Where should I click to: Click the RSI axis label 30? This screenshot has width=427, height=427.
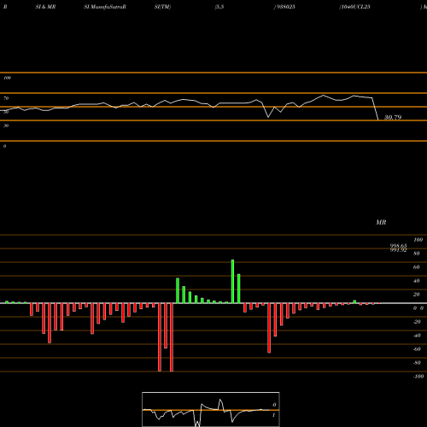(x=6, y=126)
